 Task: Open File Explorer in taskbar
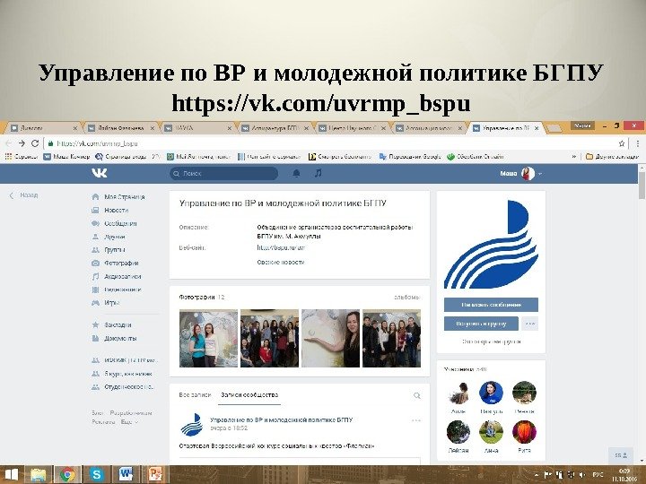click(38, 474)
